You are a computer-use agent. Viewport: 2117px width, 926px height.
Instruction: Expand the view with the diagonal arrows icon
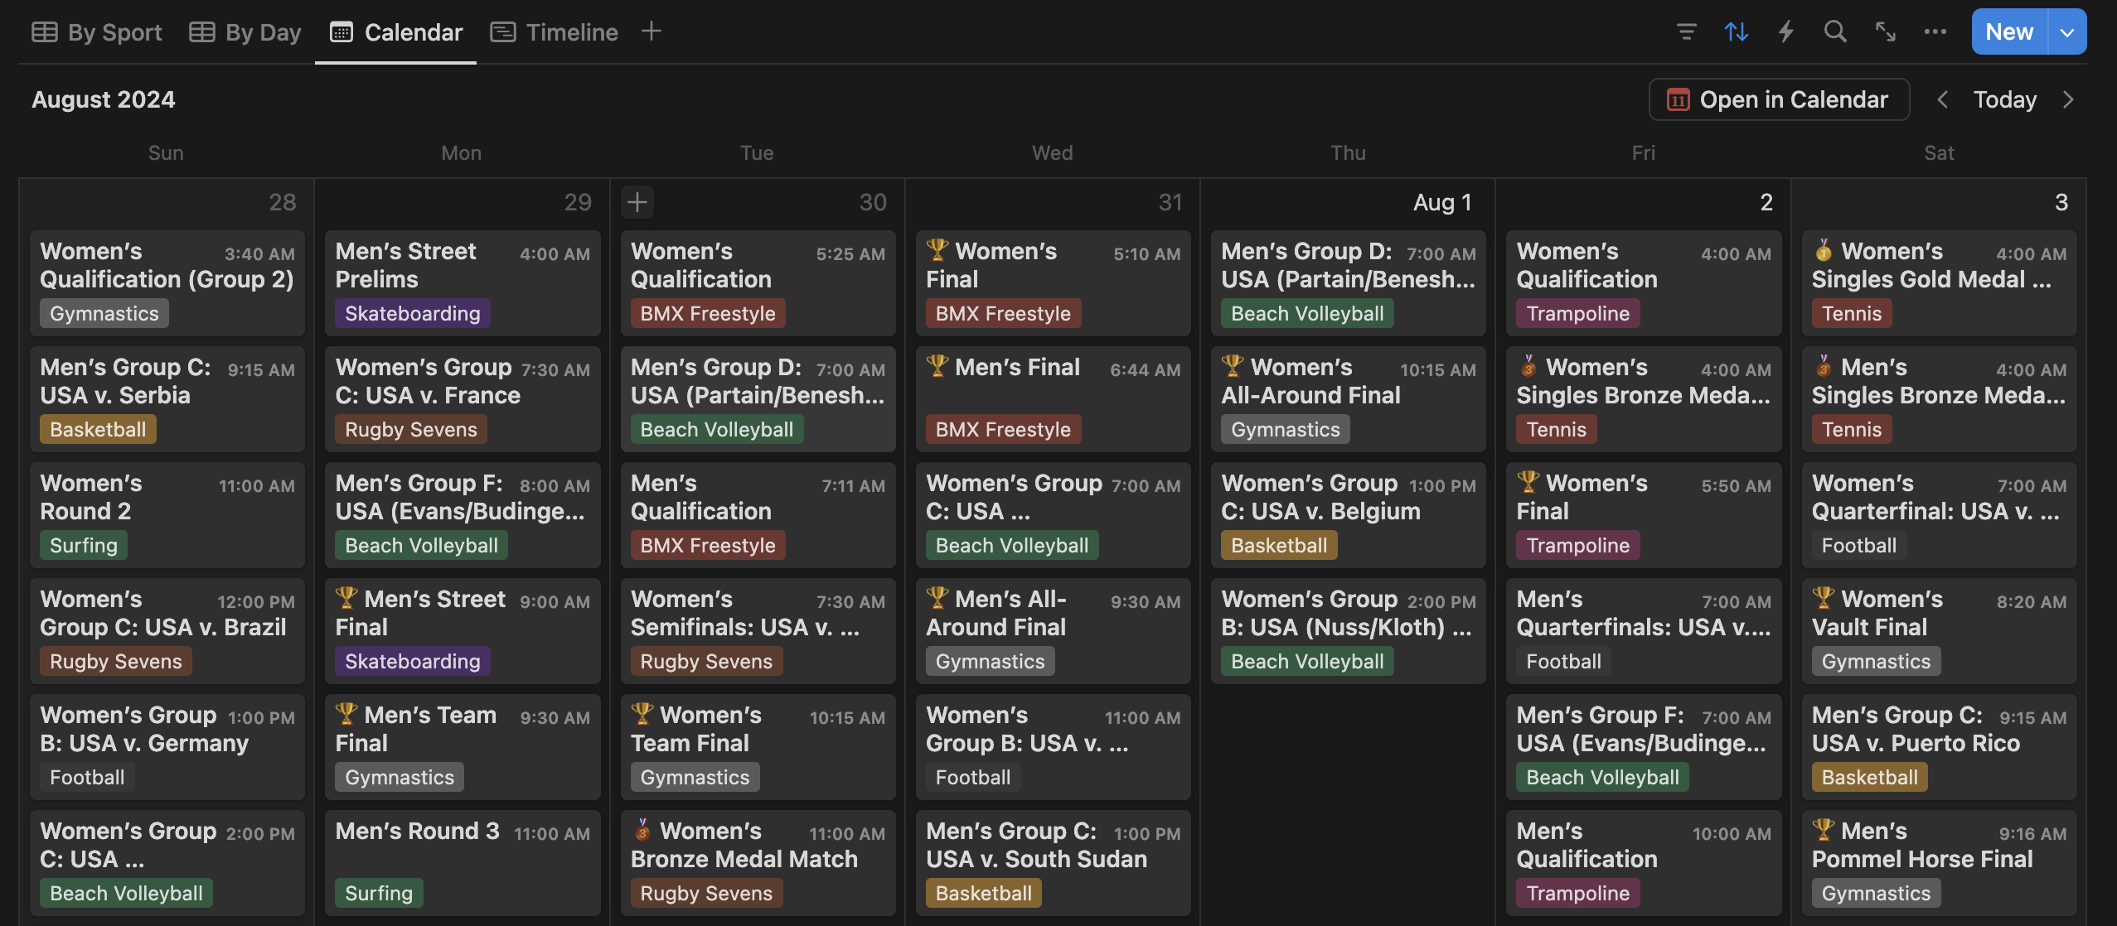click(1885, 31)
